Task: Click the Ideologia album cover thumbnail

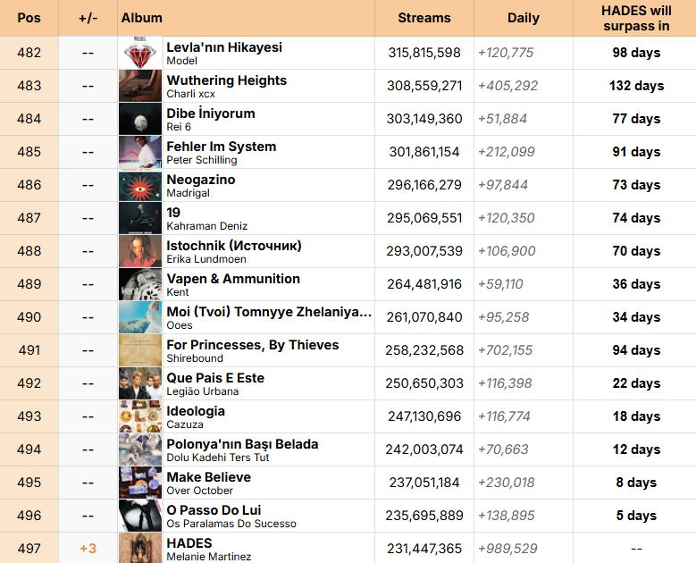Action: coord(140,416)
